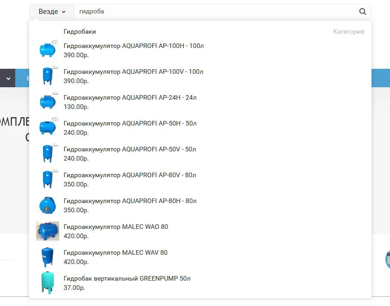Click the AP-50H tank thumbnail
The image size is (390, 306).
click(x=48, y=127)
